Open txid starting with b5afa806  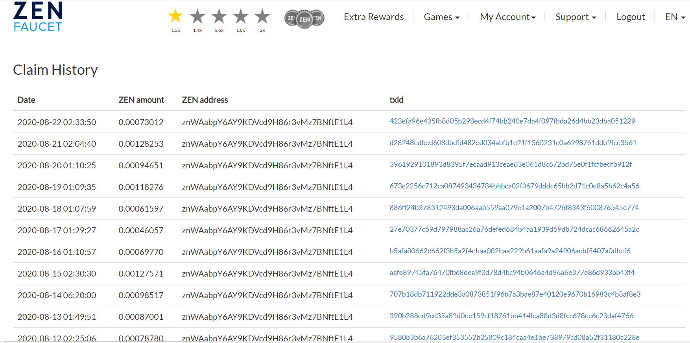point(510,251)
